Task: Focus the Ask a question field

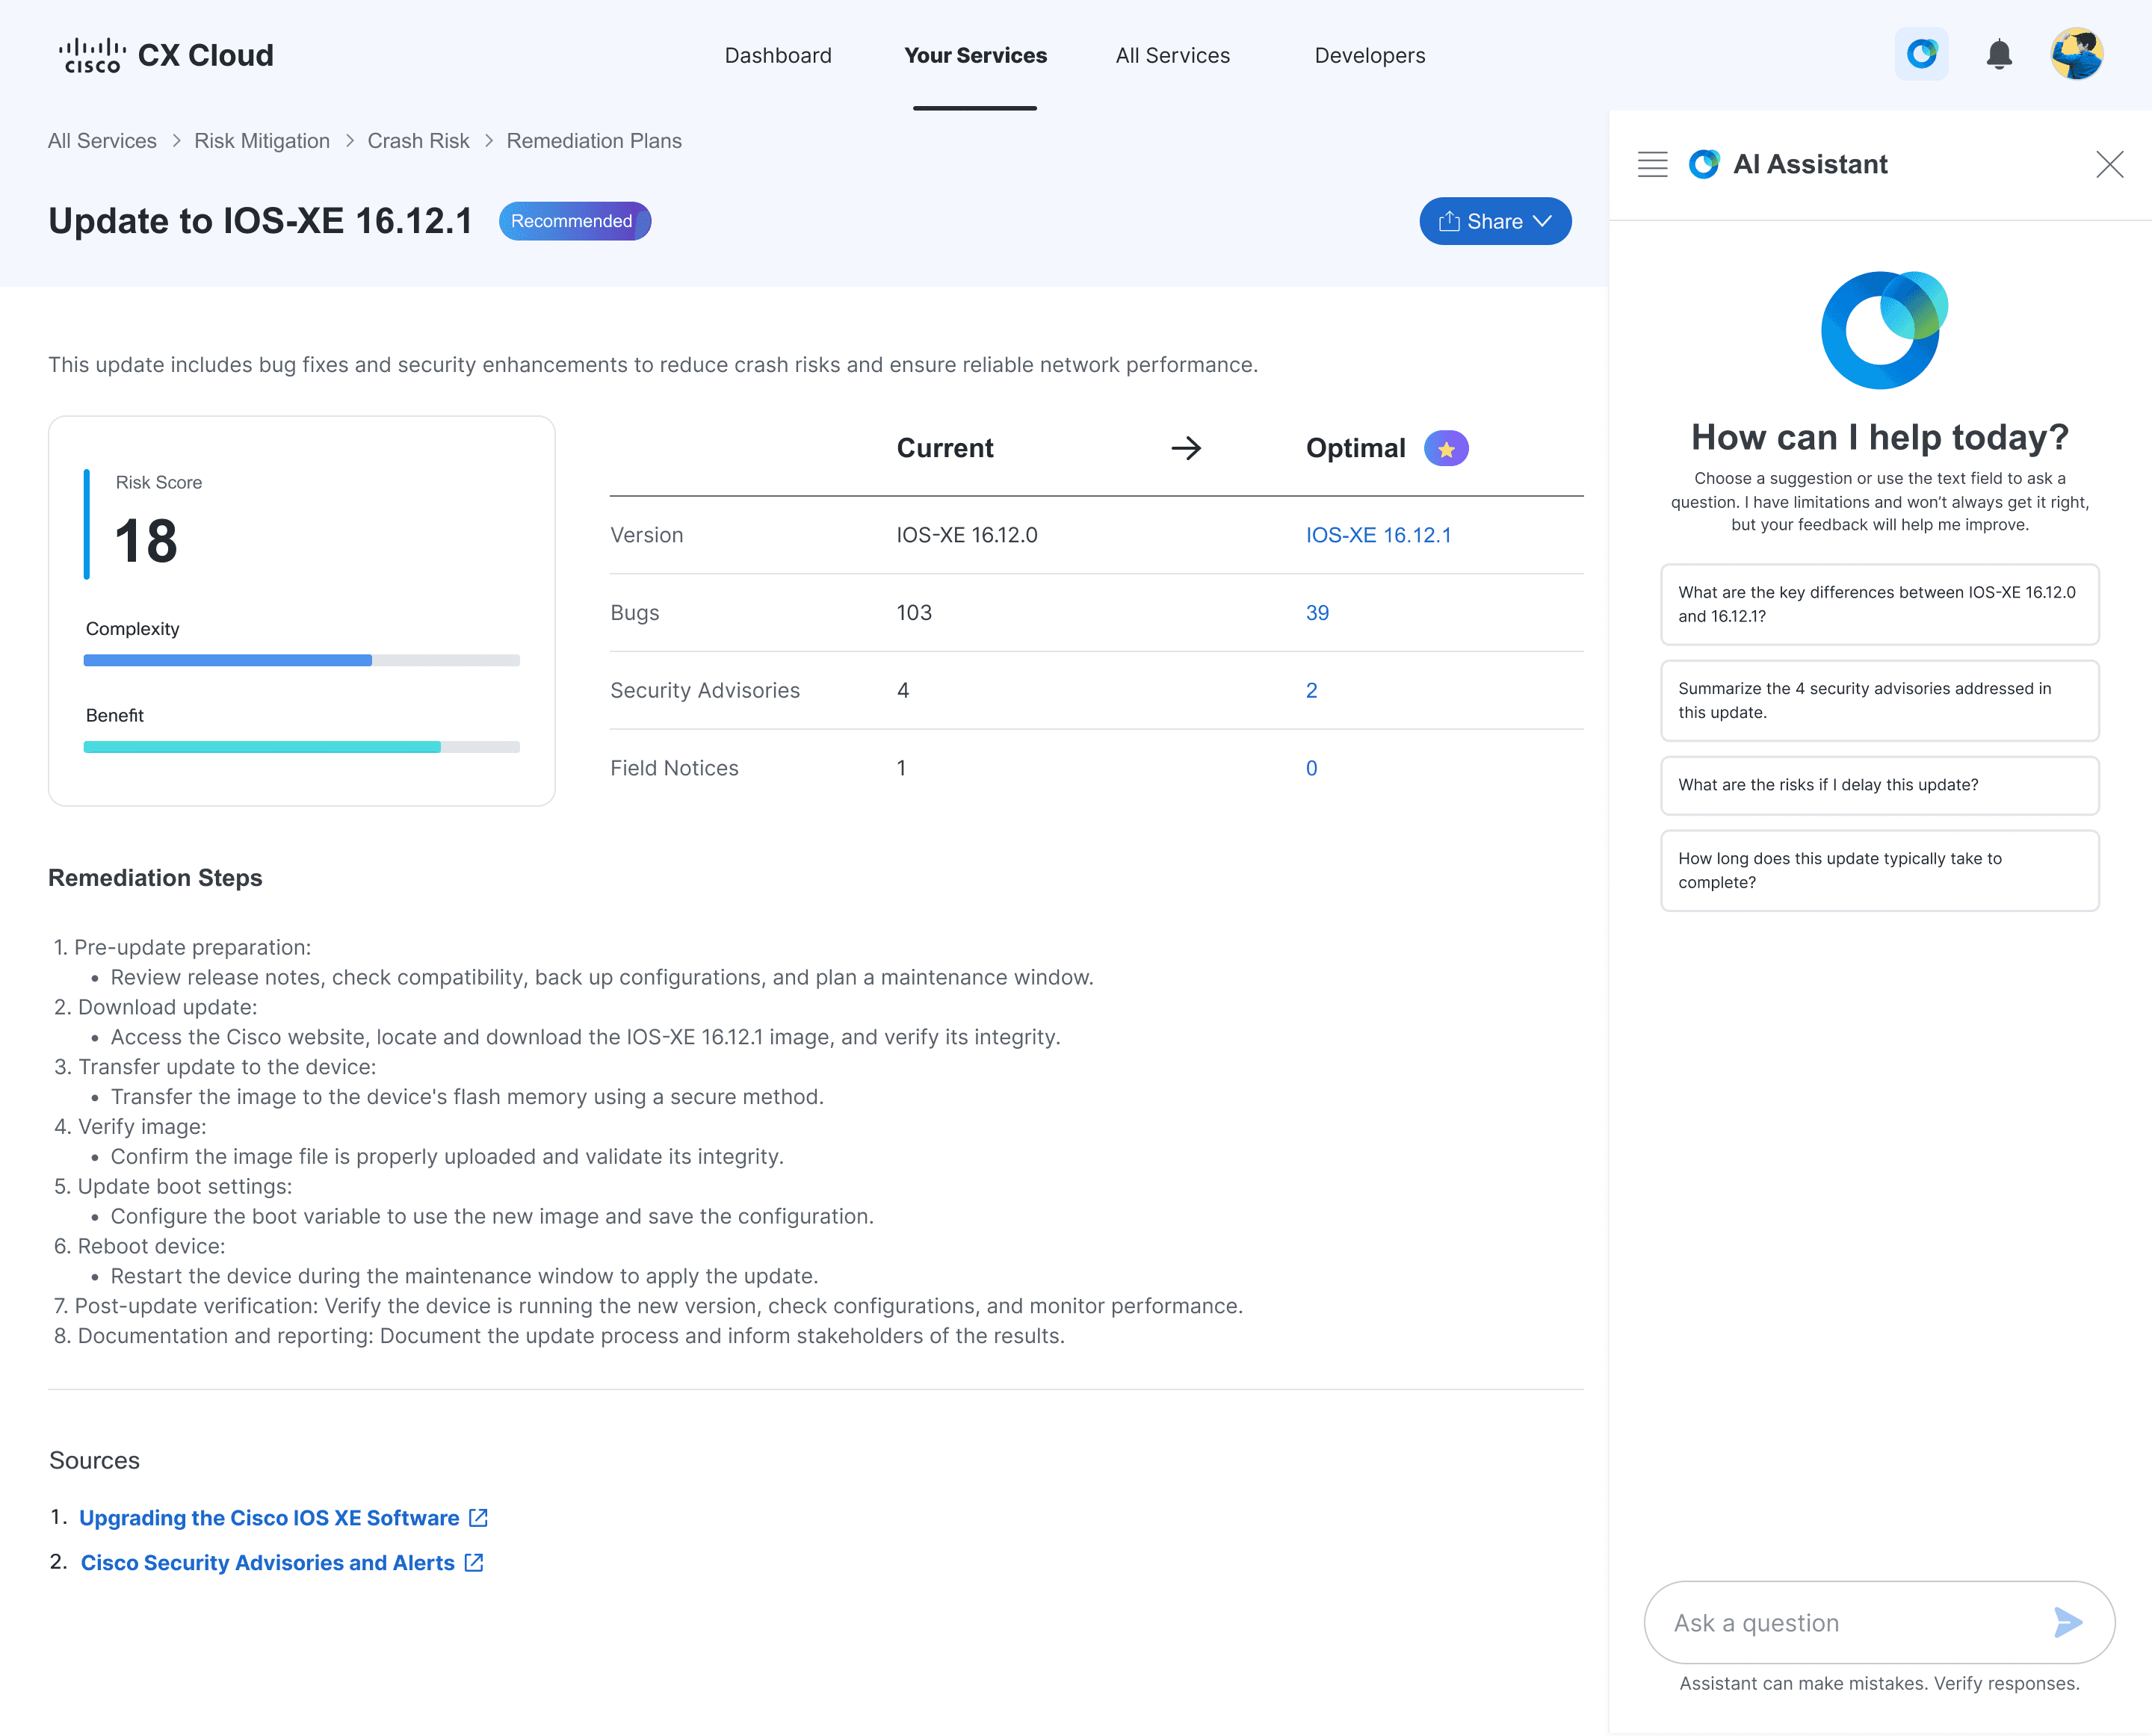Action: point(1851,1622)
